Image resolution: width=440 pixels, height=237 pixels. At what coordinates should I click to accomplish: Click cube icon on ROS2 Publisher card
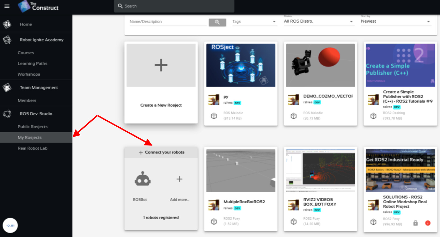pyautogui.click(x=373, y=116)
